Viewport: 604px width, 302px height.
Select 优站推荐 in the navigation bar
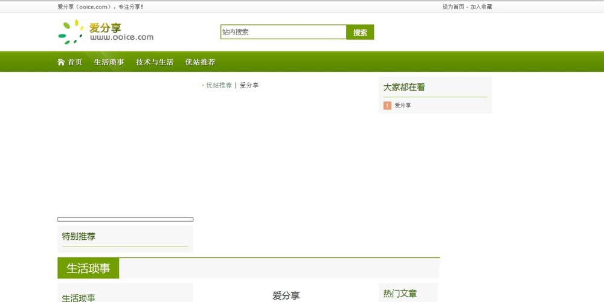tap(201, 62)
